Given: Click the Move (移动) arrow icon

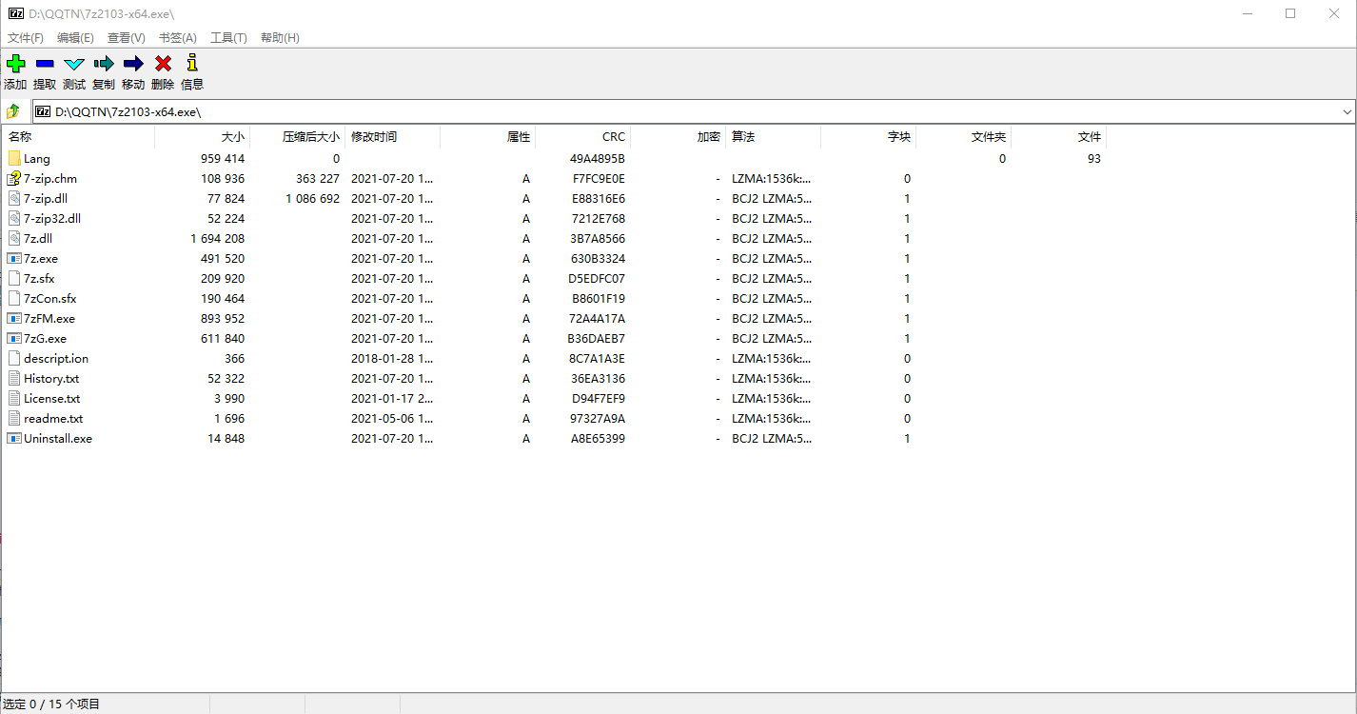Looking at the screenshot, I should tap(133, 64).
